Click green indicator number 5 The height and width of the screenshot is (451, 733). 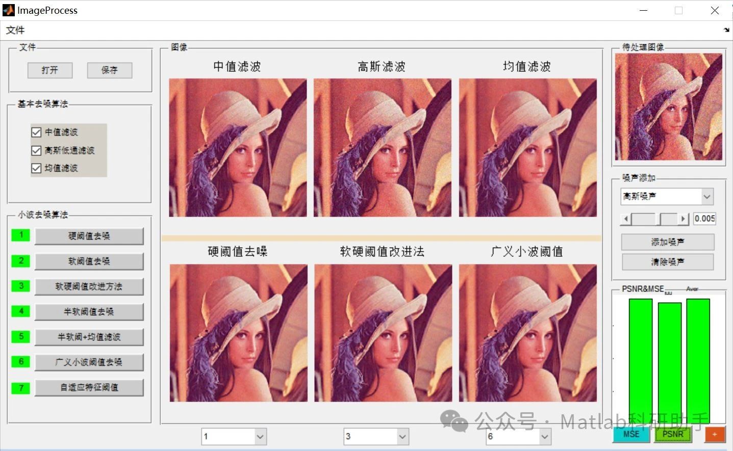(x=21, y=336)
